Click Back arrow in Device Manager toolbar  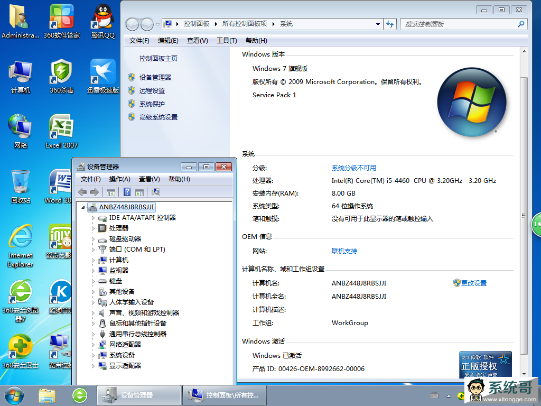(82, 192)
